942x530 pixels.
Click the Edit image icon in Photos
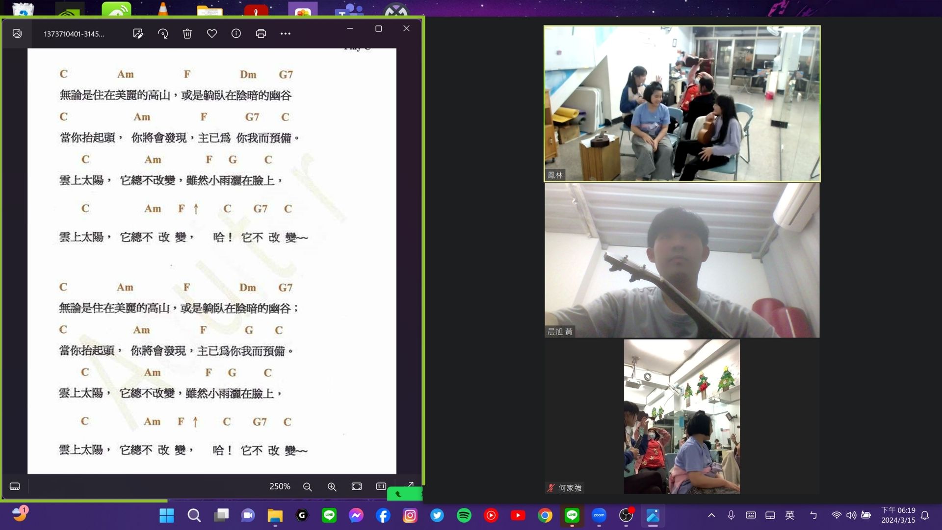point(138,33)
